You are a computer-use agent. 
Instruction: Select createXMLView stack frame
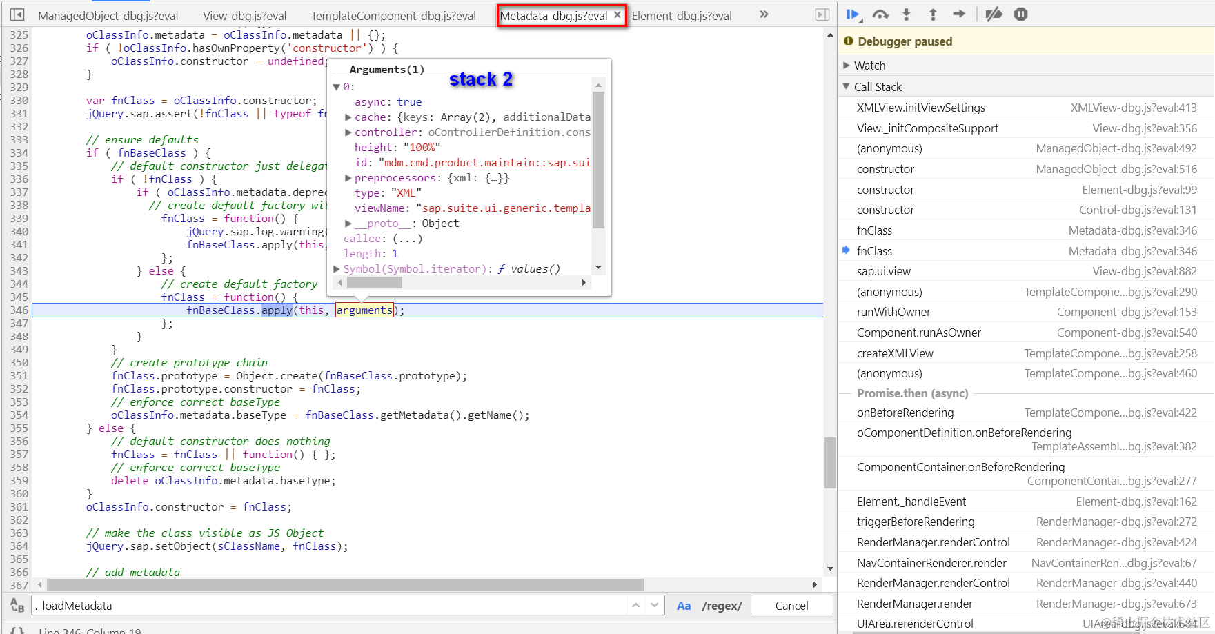click(x=1026, y=353)
